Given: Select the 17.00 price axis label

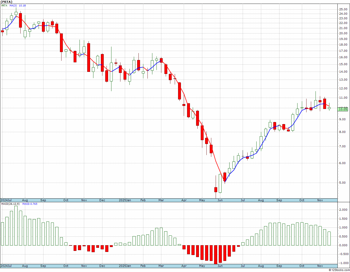Looking at the screenshot, I should [x=343, y=51].
